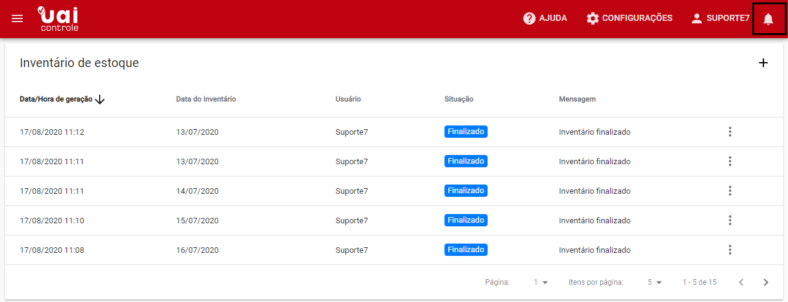Open the hamburger navigation menu
The image size is (788, 302).
tap(17, 18)
